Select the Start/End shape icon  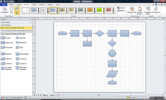(x=17, y=43)
